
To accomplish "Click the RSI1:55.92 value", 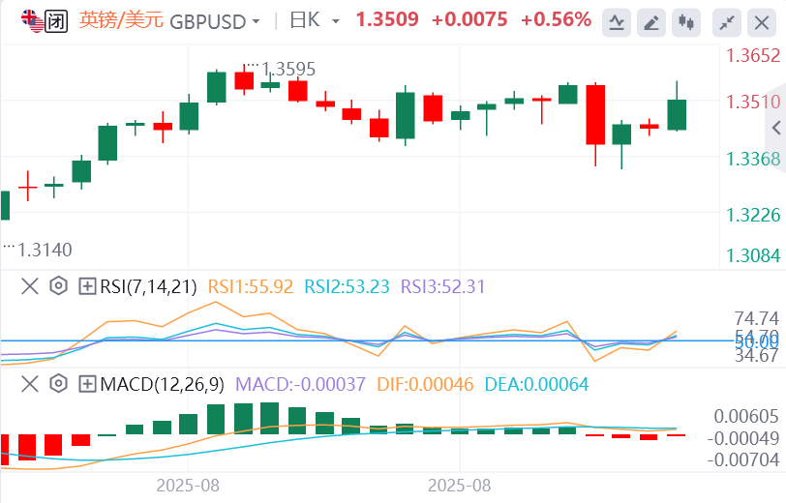I will click(250, 286).
